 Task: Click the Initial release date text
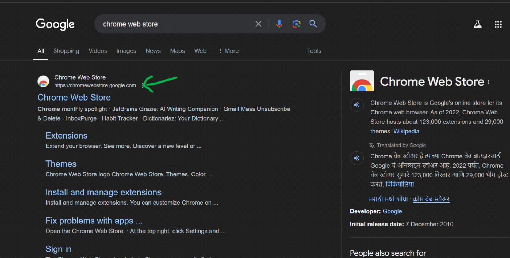point(401,224)
